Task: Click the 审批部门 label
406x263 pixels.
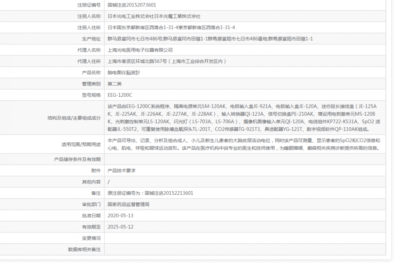Action: tap(91, 204)
